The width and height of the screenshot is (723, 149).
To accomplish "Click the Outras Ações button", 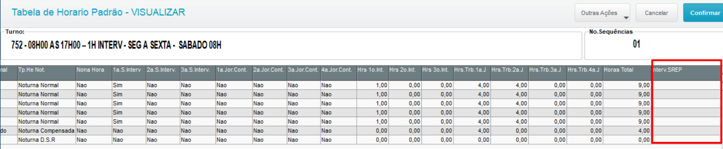I will coord(602,13).
